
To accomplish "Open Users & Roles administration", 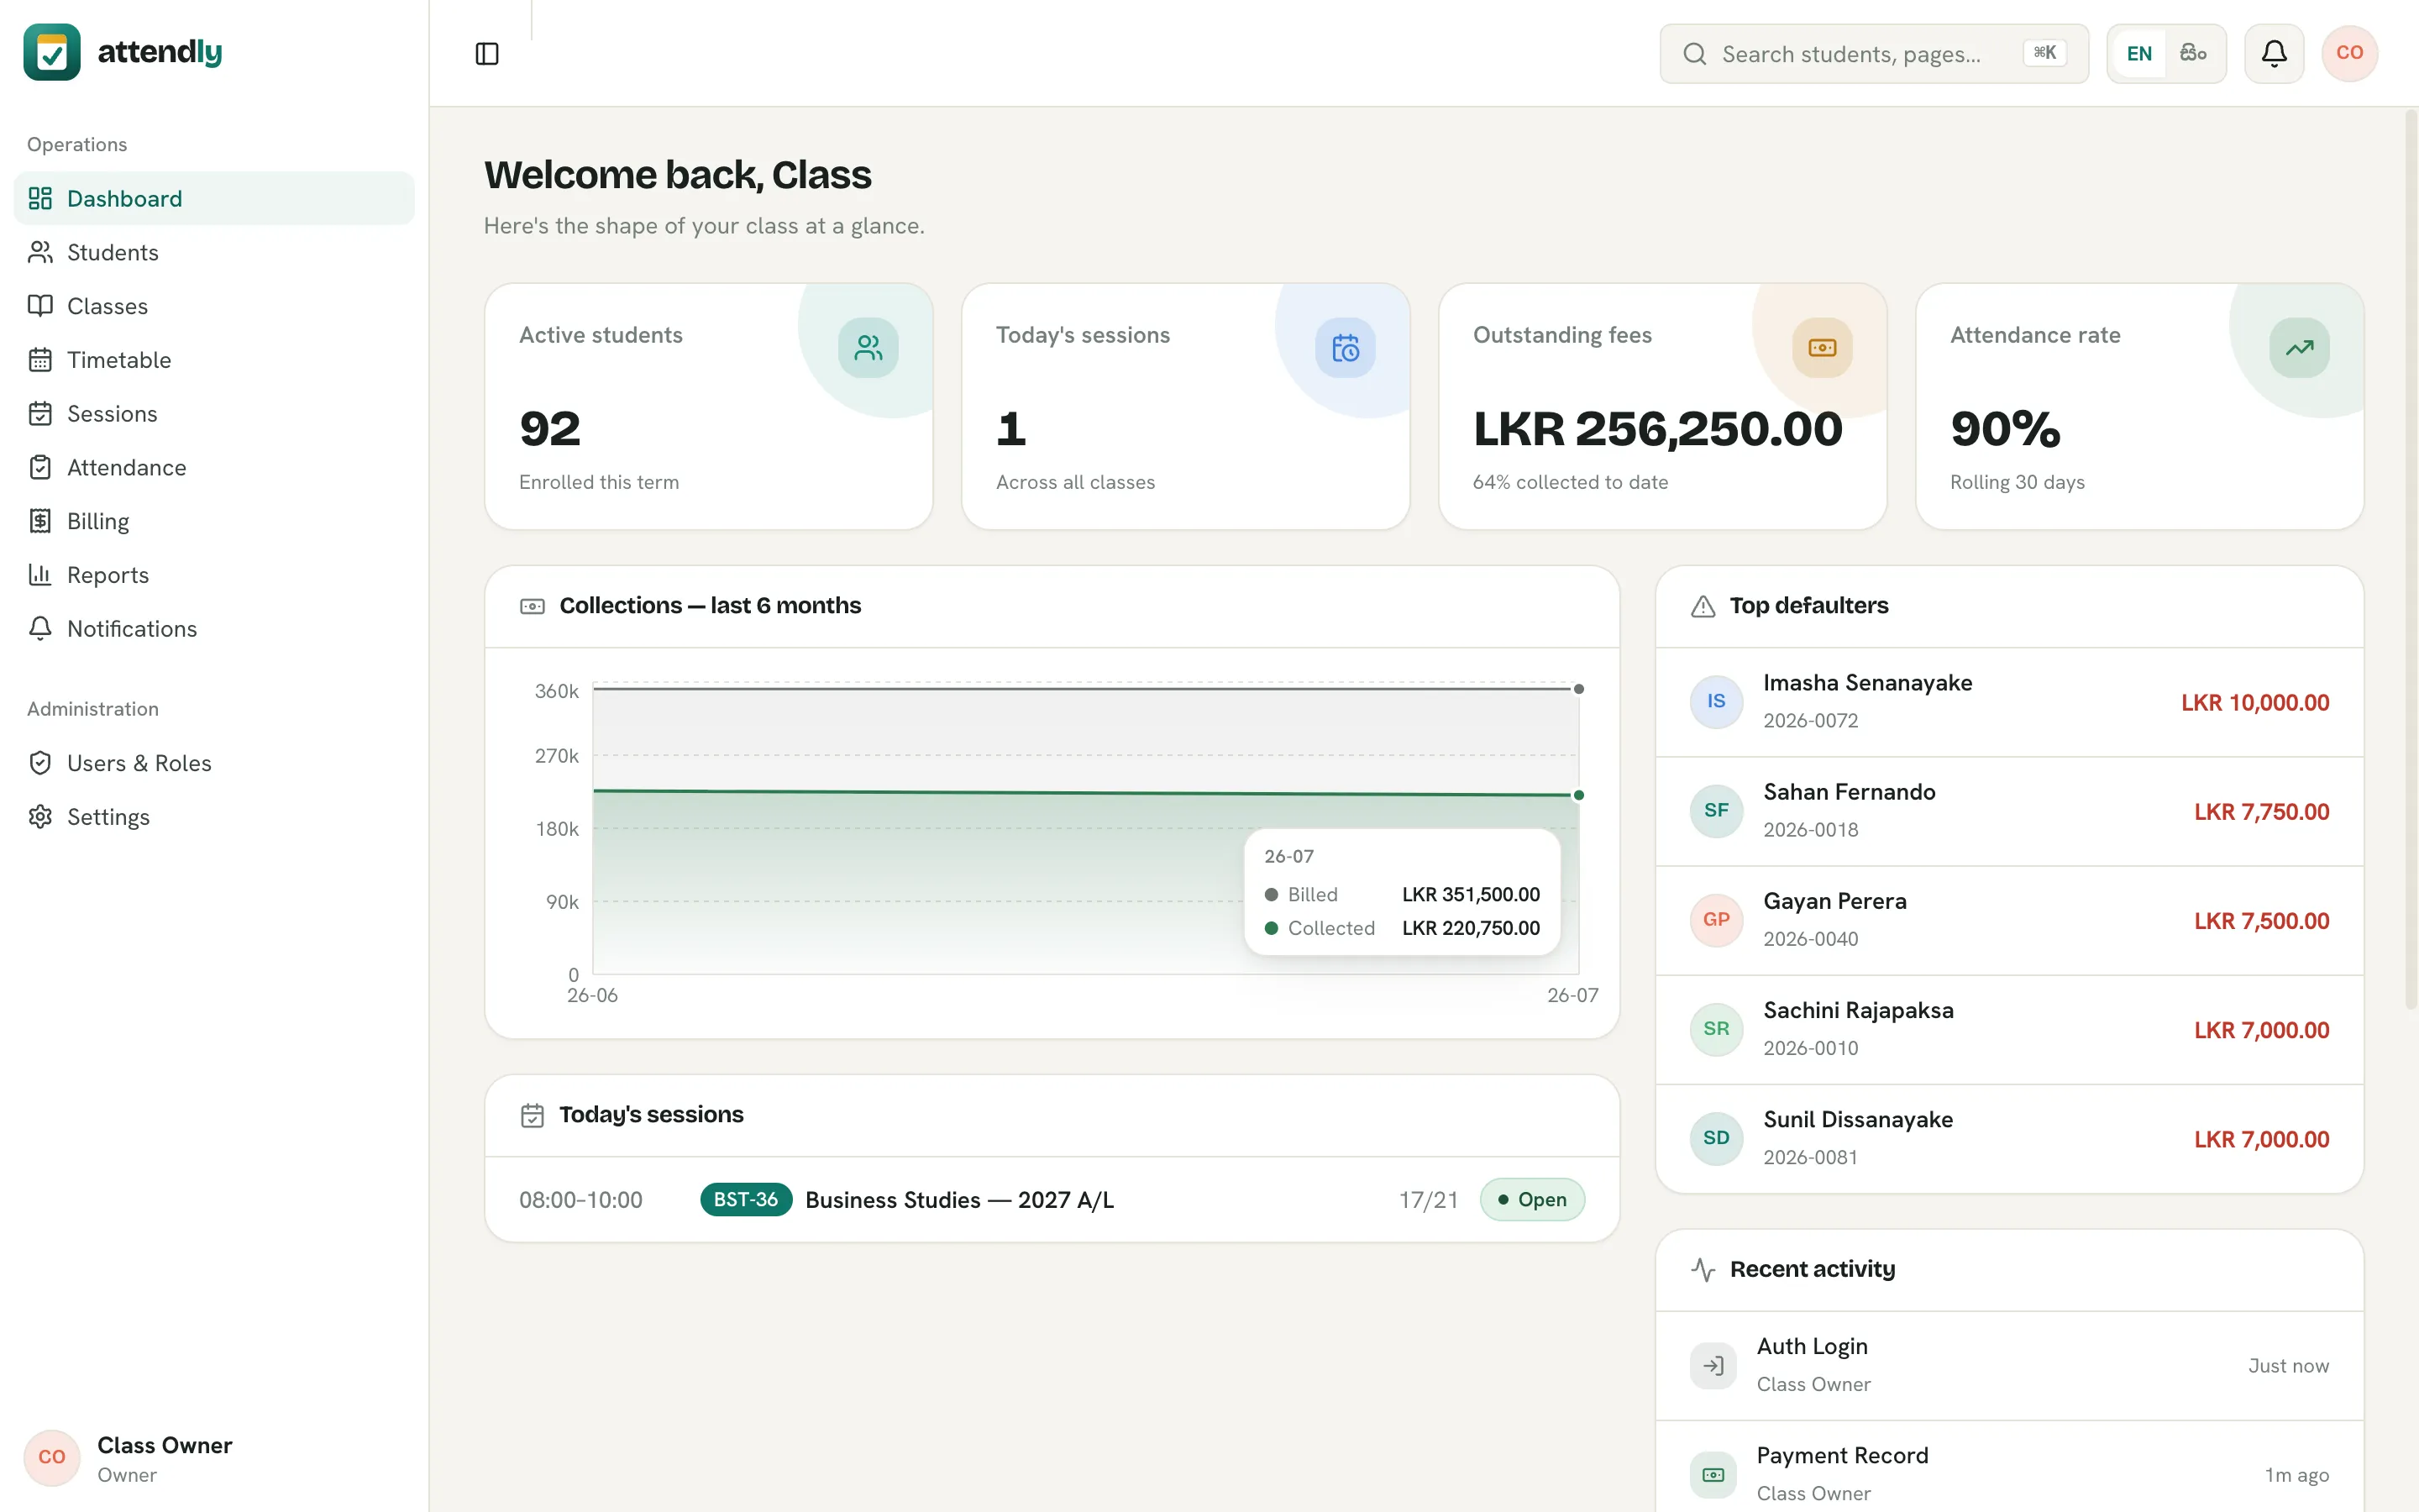I will (214, 764).
